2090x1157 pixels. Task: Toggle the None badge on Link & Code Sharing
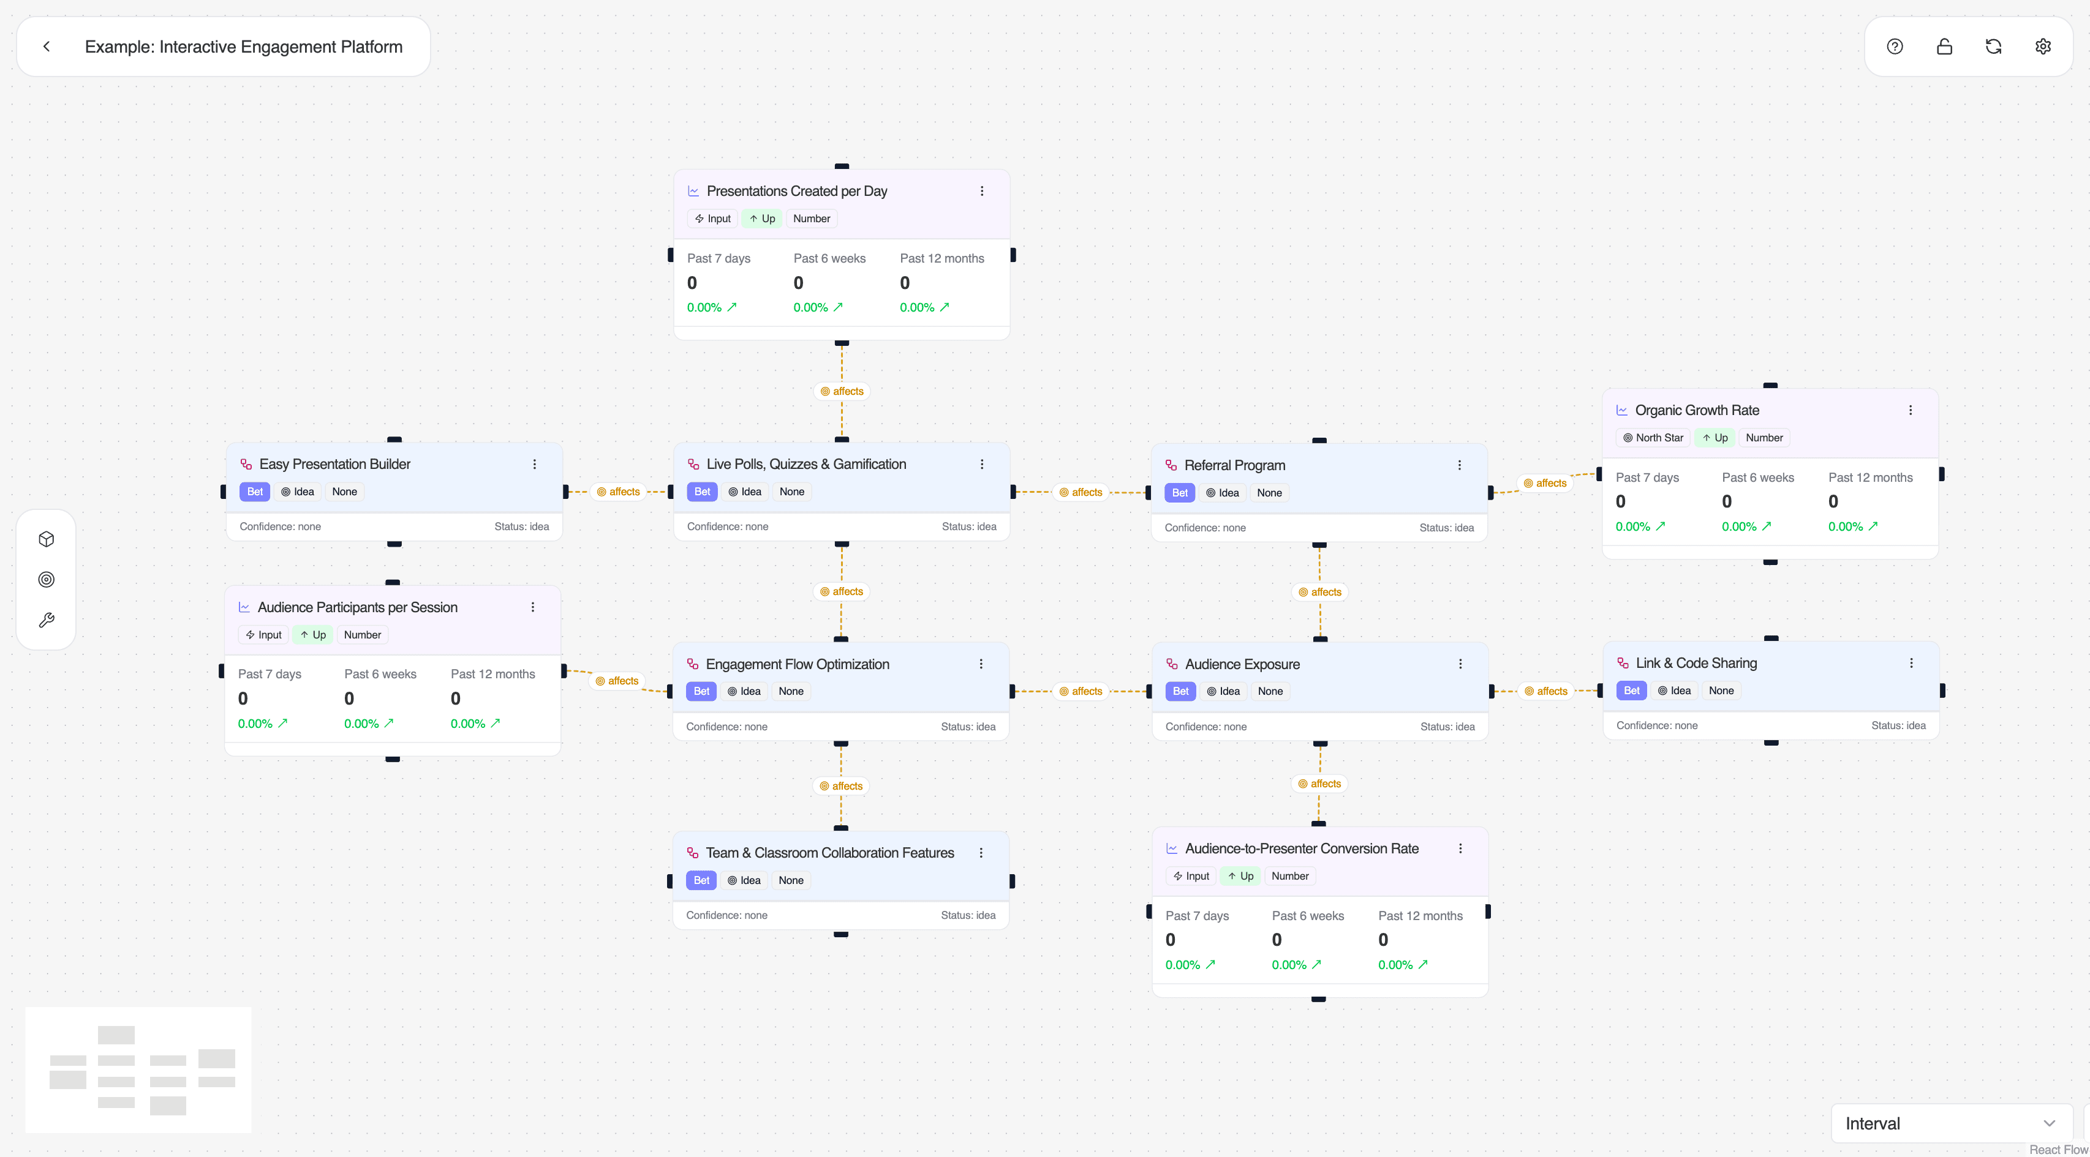(1721, 690)
